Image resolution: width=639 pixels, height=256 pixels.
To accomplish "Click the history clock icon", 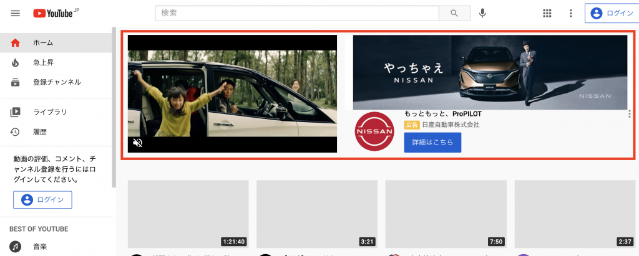I will [15, 132].
